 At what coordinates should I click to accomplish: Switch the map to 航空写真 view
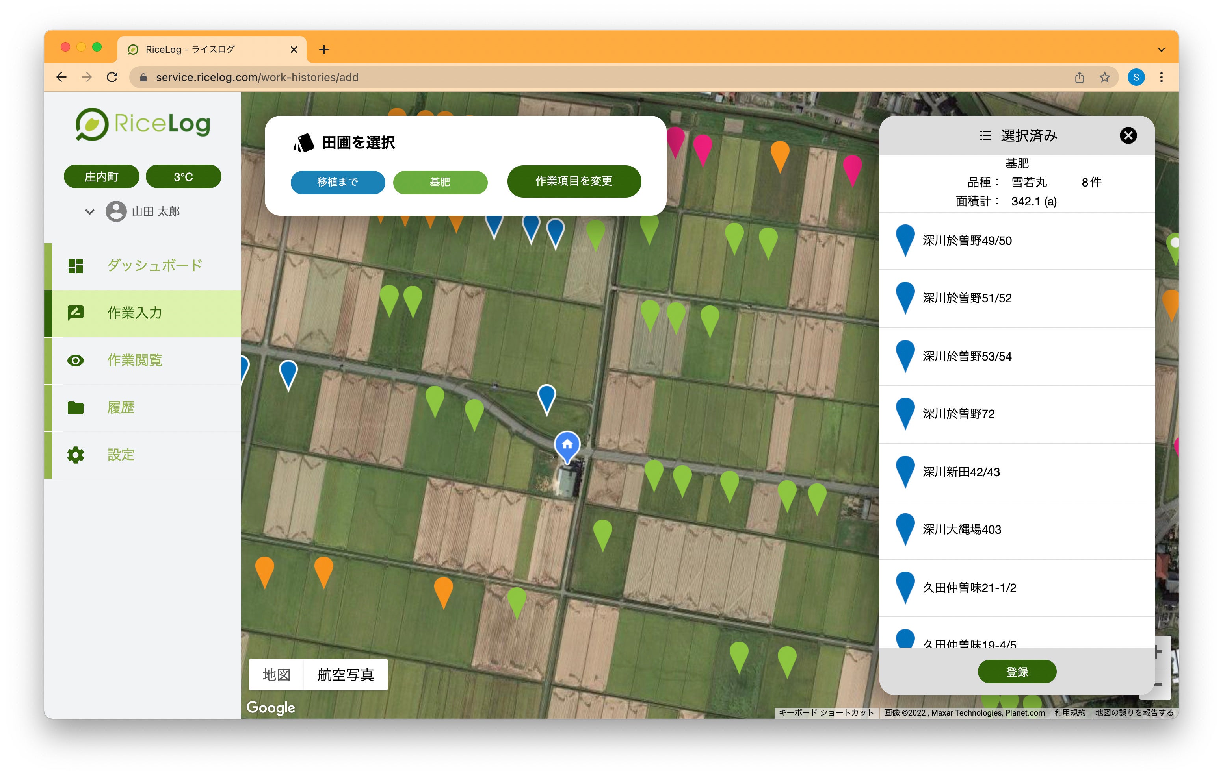coord(346,675)
